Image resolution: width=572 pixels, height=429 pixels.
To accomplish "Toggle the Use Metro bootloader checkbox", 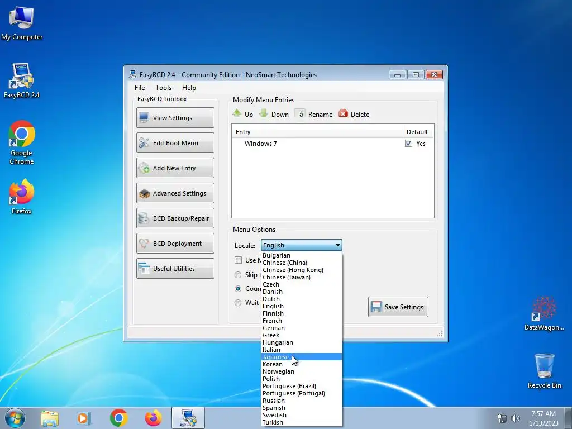I will pyautogui.click(x=238, y=260).
